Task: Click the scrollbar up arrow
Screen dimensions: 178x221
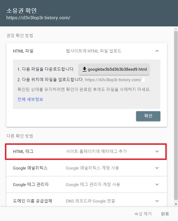Action: 176,29
